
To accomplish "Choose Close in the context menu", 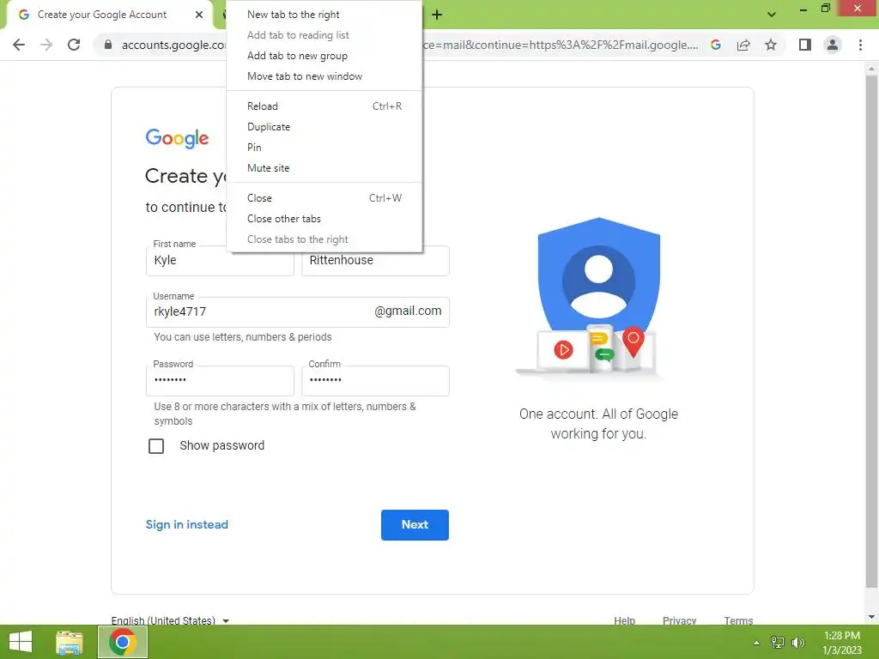I will point(324,198).
